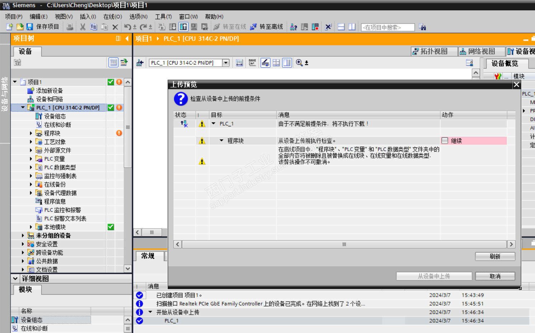Image resolution: width=535 pixels, height=333 pixels.
Task: Open the 在线(O) menu
Action: 113,17
